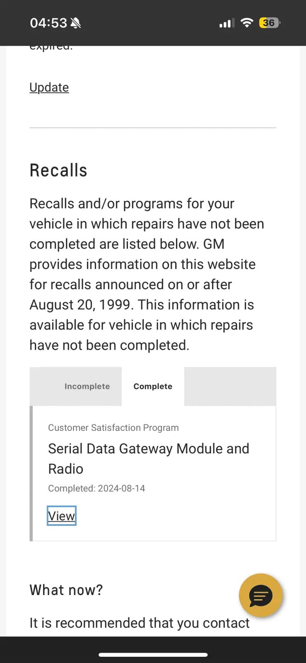The width and height of the screenshot is (306, 663).
Task: Tap the Serial Data Gateway Module and Radio title
Action: (149, 459)
